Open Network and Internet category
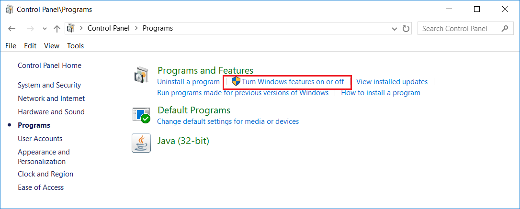Screen dimensions: 520x209 coord(51,99)
